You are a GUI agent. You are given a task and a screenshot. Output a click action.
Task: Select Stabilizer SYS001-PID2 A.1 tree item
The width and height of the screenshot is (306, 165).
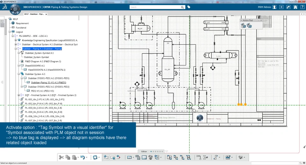click(x=48, y=87)
